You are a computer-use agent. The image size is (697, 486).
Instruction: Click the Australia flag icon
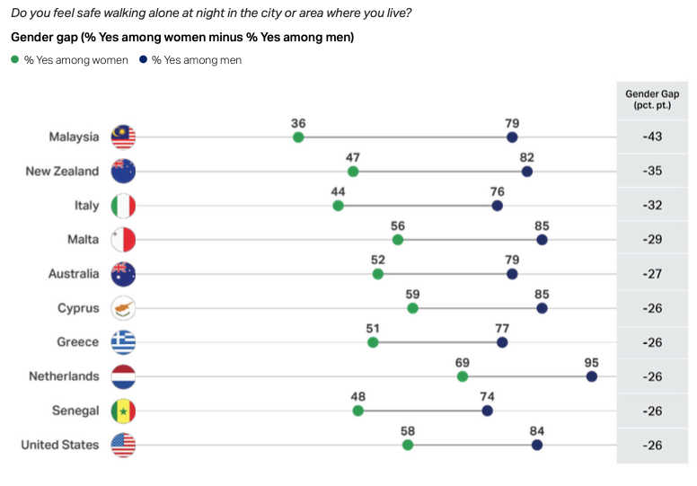click(x=123, y=274)
